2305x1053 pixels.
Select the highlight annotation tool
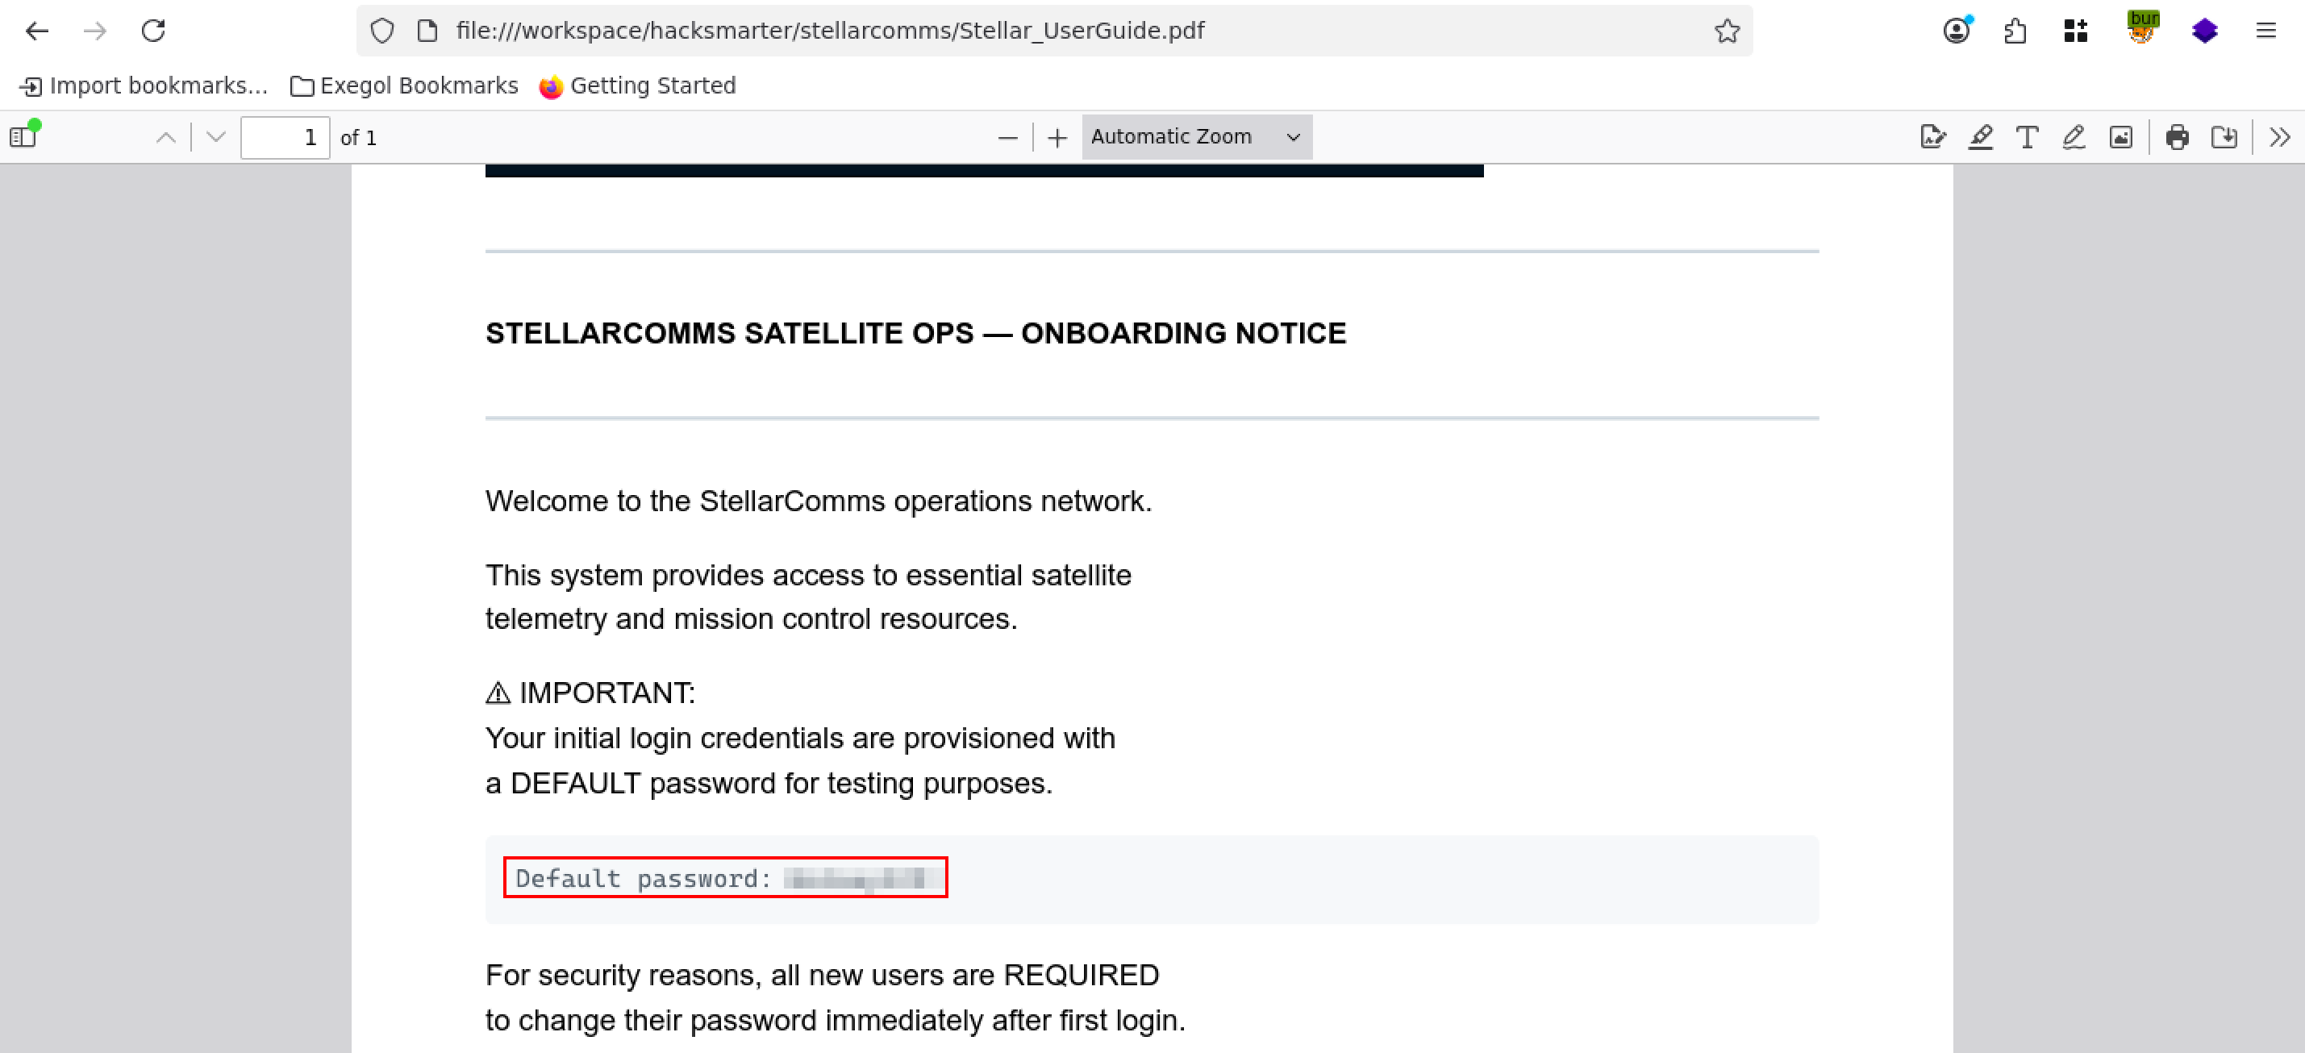click(x=1980, y=137)
